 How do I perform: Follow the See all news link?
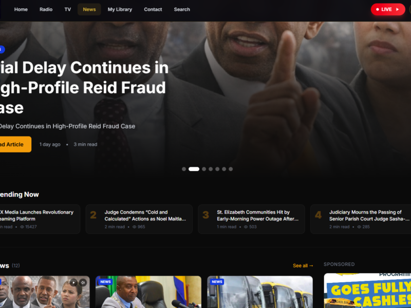(x=303, y=265)
